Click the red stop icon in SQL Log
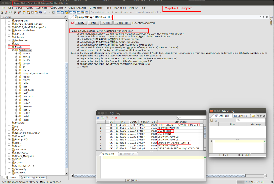Screen dimensions: 274x184 click(116, 118)
